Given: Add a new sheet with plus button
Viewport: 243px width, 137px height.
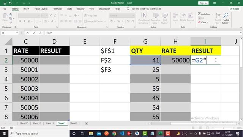Looking at the screenshot, I should (87, 123).
